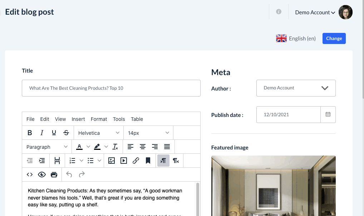Screen dimensions: 364x216
Task: Open the Format menu
Action: tap(99, 119)
